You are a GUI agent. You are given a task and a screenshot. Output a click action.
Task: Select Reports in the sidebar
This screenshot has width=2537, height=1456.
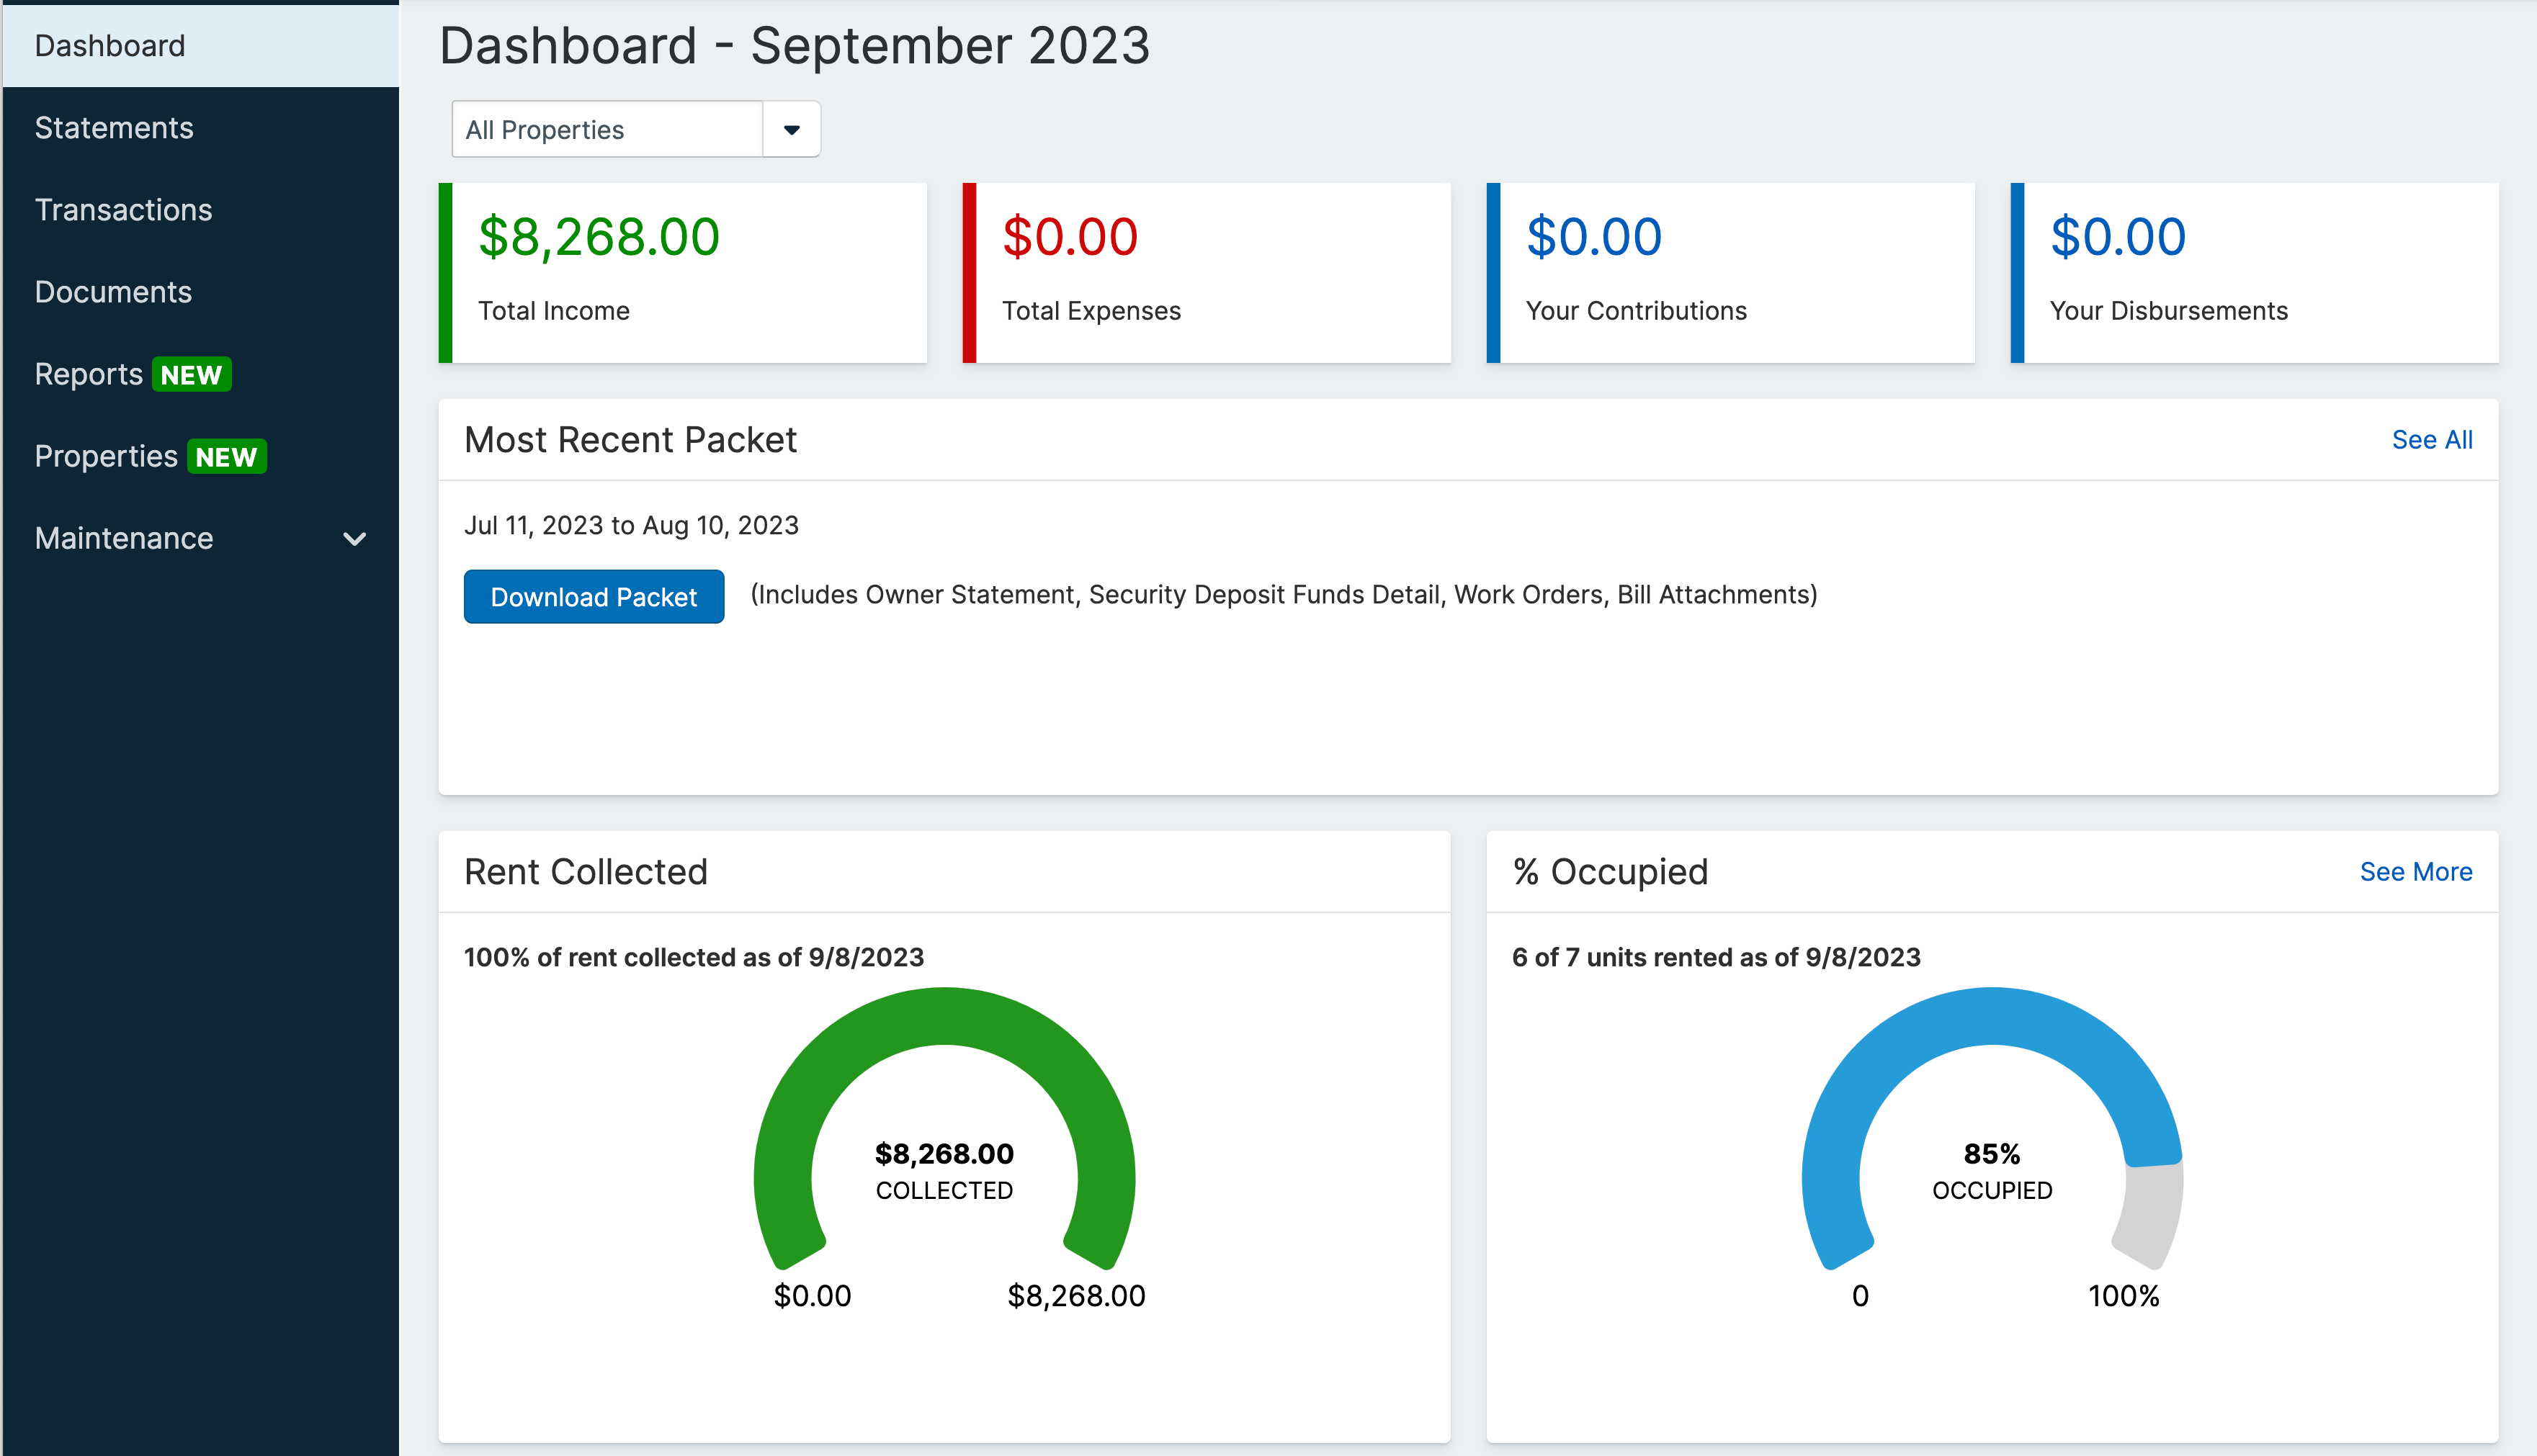click(88, 374)
